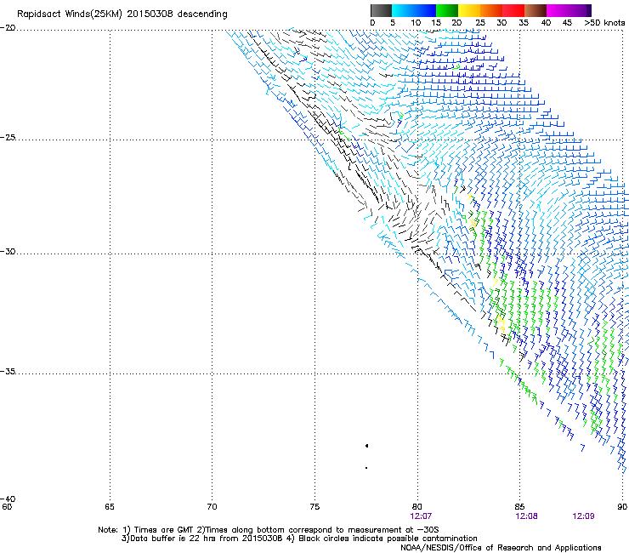This screenshot has height=553, width=629.
Task: Click the 'Times are GMT' note line
Action: tap(269, 530)
